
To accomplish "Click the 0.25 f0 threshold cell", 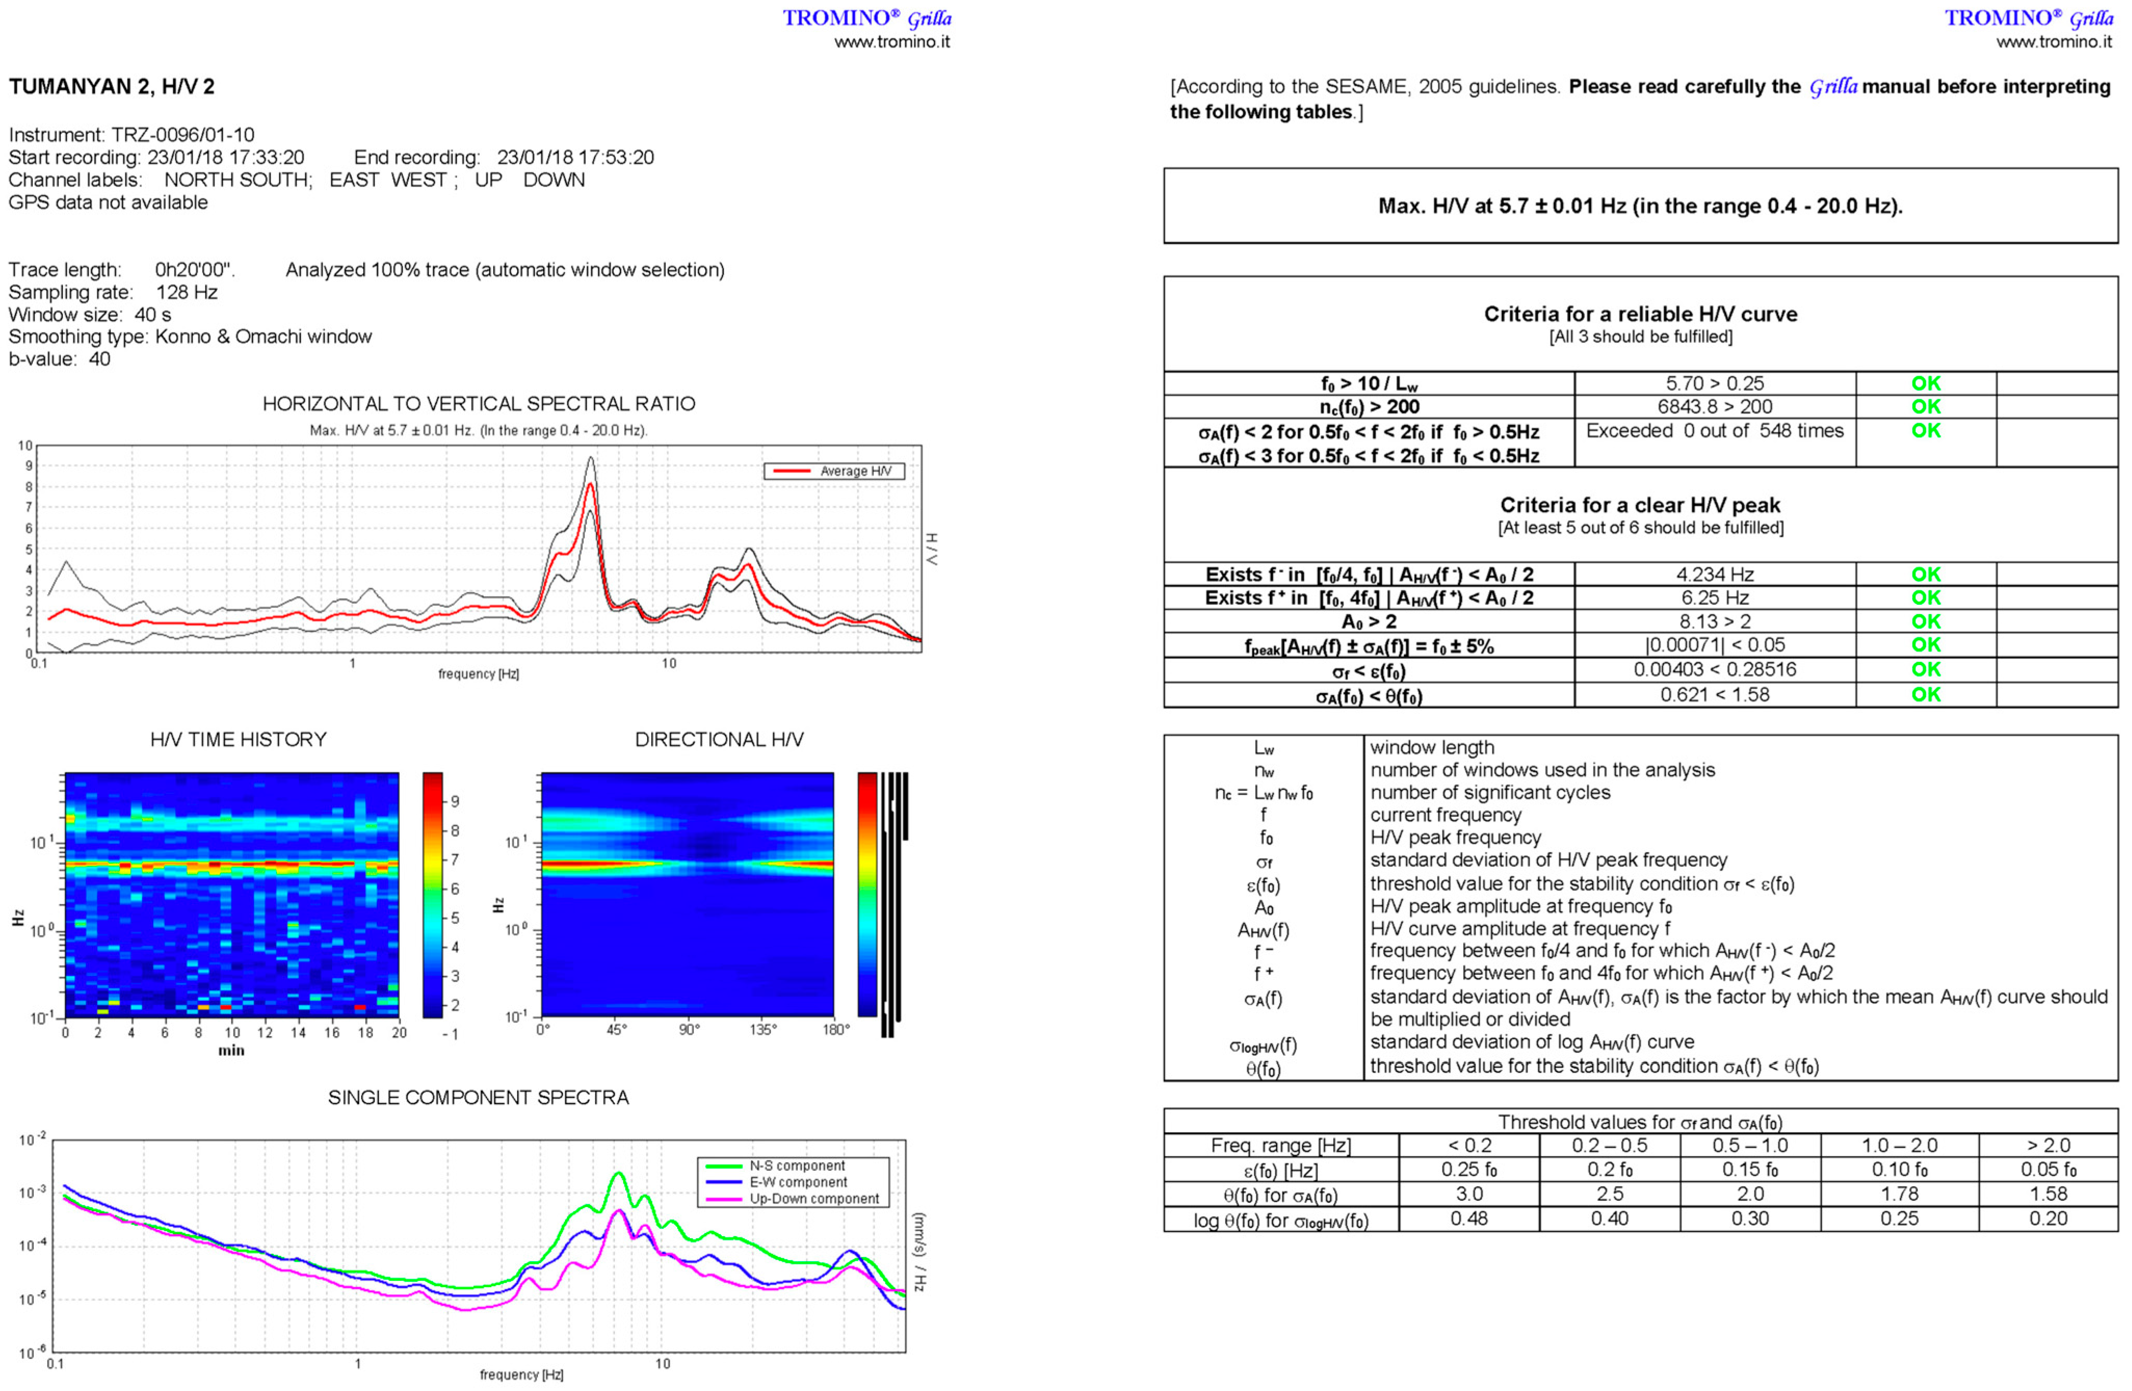I will [1469, 1170].
